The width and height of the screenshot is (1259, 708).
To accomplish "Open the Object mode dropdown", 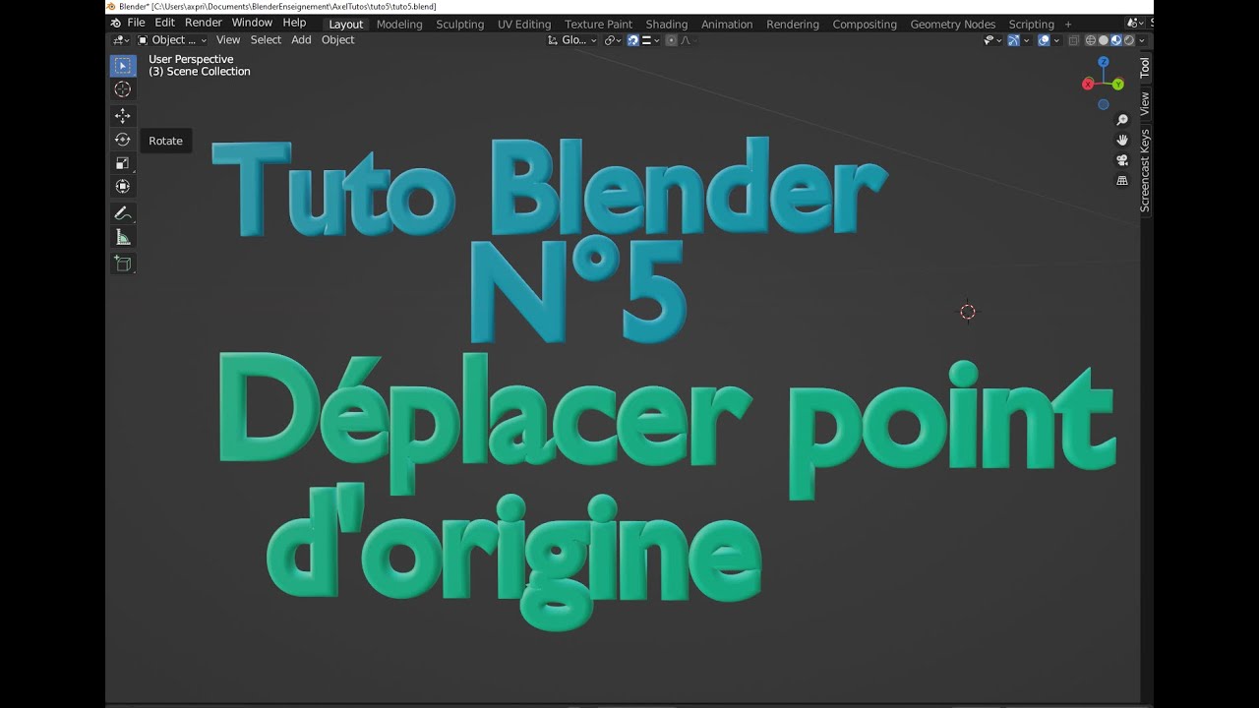I will coord(171,40).
